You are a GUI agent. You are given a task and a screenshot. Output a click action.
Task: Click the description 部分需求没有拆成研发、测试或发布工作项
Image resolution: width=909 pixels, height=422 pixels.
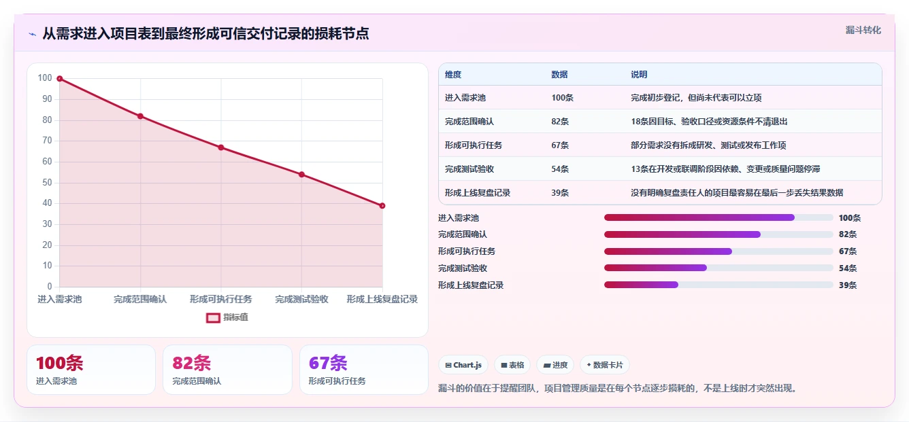point(709,145)
